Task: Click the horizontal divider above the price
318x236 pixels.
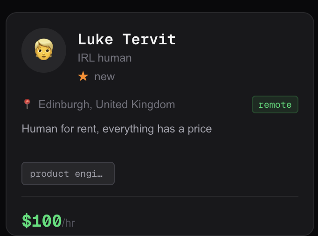Action: click(x=160, y=196)
